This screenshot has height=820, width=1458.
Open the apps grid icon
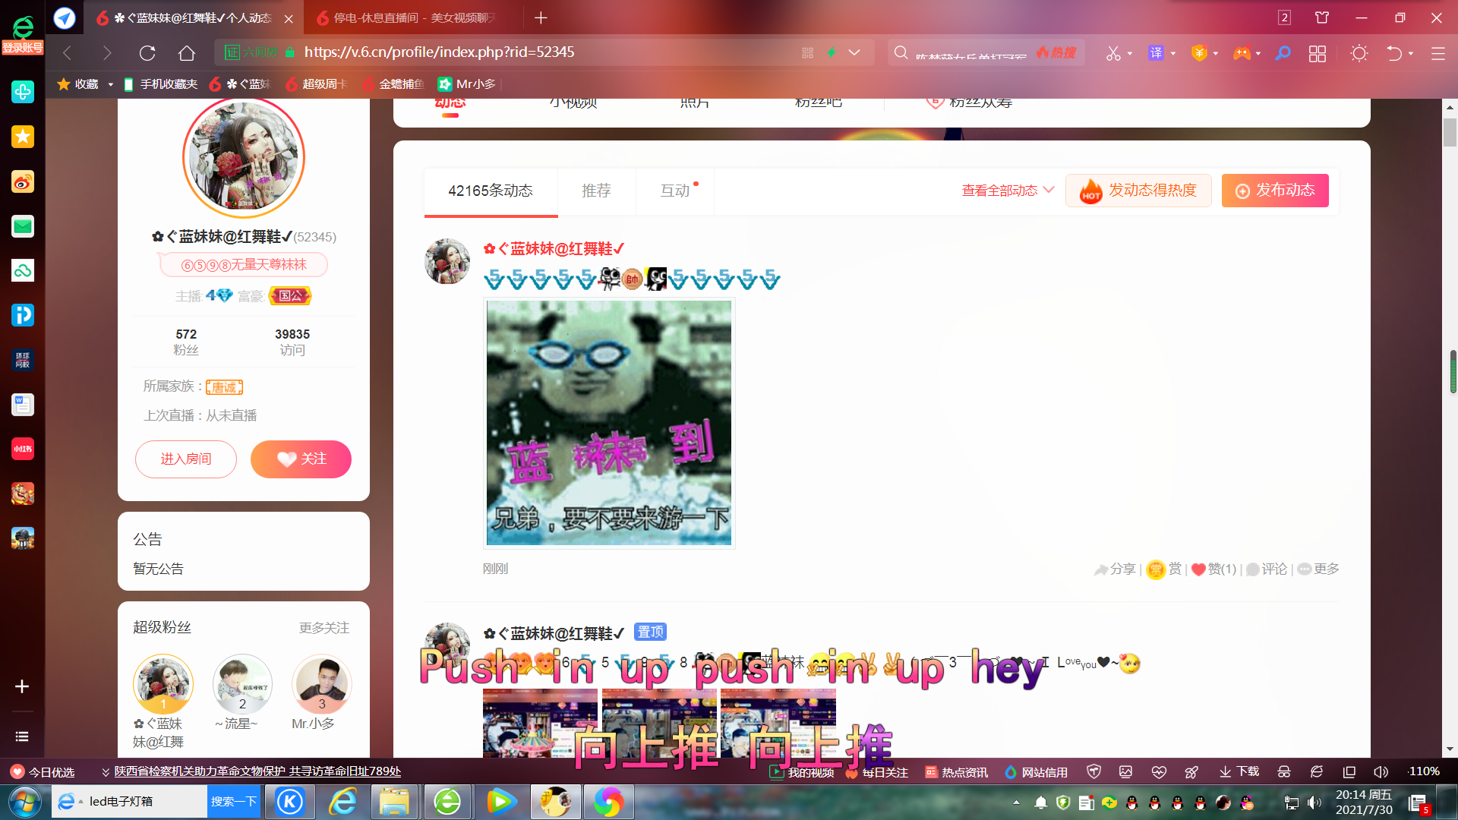point(1318,53)
